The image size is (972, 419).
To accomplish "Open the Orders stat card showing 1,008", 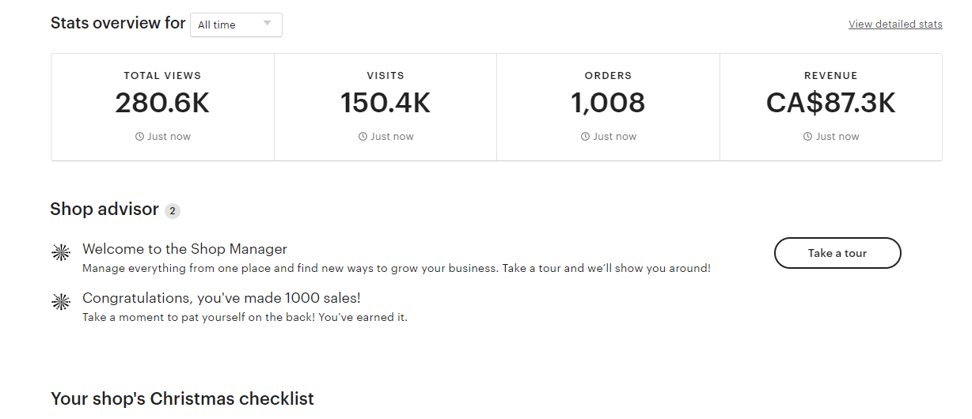I will point(608,107).
